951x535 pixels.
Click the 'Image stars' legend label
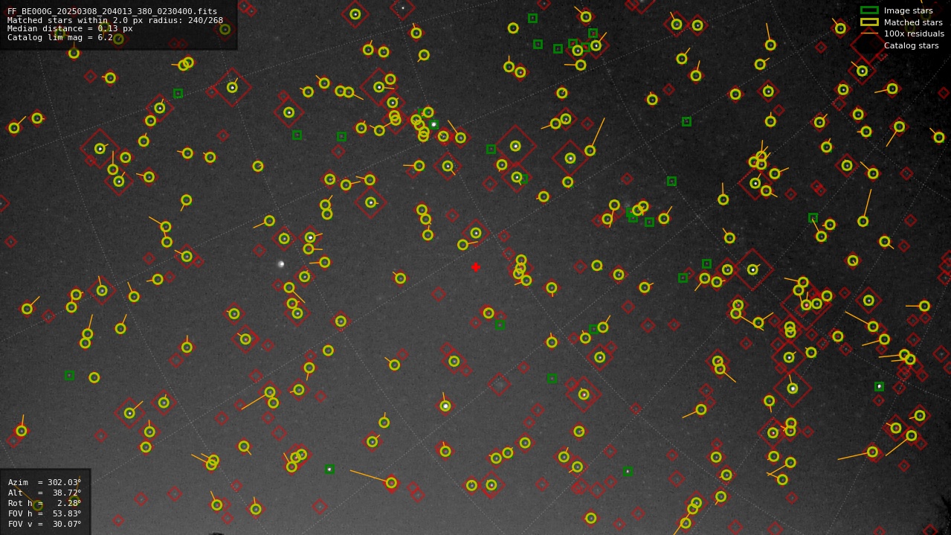[908, 10]
